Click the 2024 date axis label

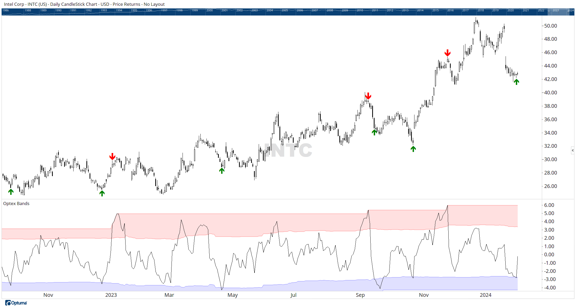pos(486,295)
